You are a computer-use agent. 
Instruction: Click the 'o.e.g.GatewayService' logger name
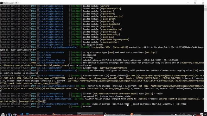pos(51,96)
